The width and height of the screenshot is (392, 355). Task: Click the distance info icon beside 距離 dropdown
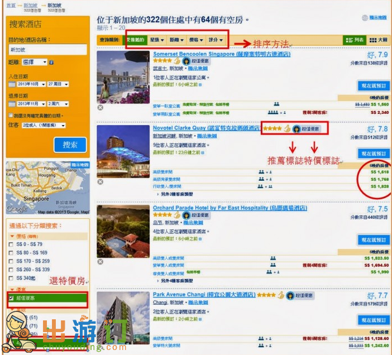pyautogui.click(x=51, y=63)
